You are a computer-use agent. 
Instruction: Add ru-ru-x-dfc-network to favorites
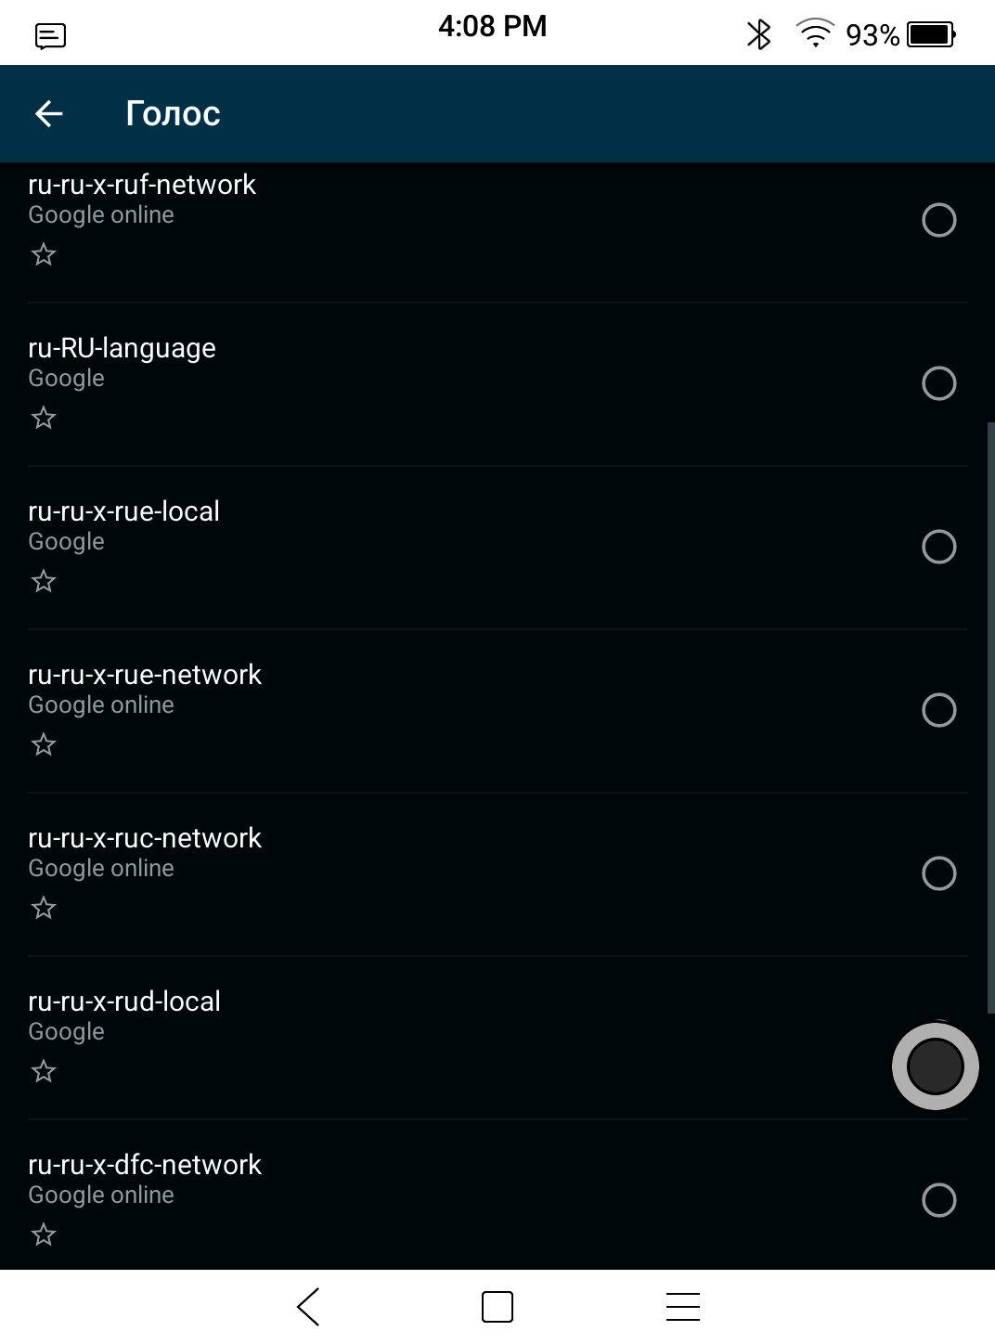tap(44, 1234)
